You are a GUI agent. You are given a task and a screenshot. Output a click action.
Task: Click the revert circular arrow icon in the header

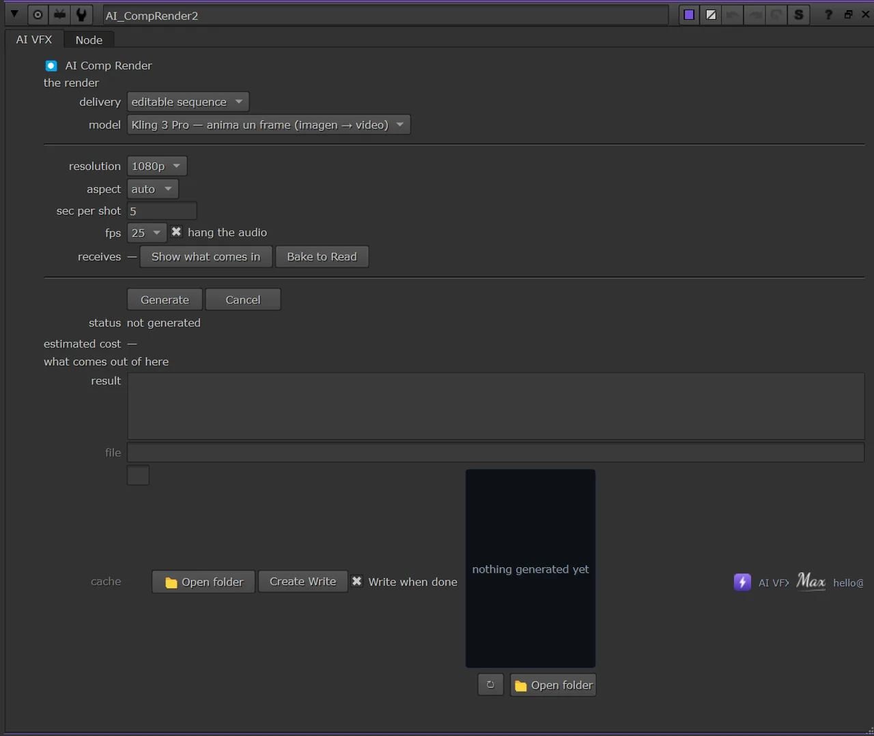coord(776,14)
